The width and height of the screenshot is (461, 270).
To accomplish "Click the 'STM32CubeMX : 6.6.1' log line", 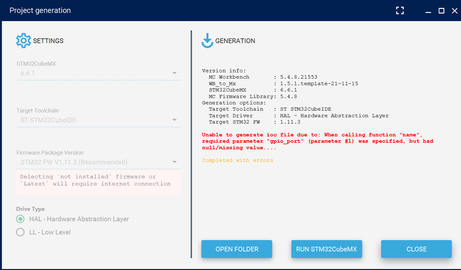I will 253,90.
